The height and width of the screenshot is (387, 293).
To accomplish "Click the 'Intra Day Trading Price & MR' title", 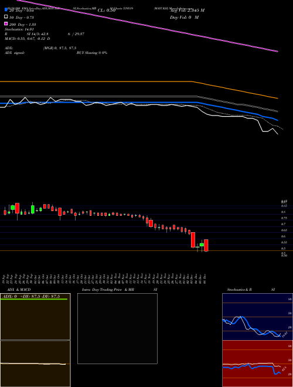I will pos(108,290).
